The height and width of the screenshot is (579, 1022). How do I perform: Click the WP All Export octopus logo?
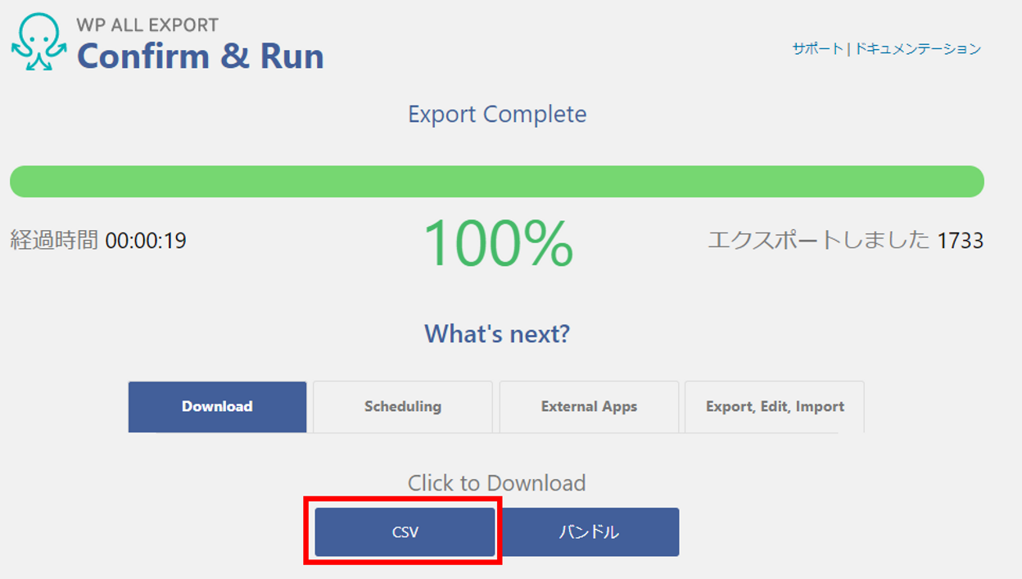coord(38,42)
